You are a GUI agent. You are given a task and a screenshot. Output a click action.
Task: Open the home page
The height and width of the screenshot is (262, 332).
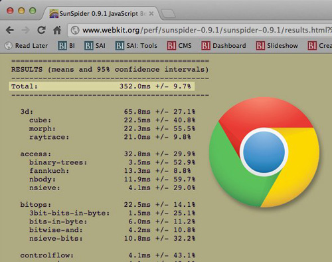[x=57, y=30]
